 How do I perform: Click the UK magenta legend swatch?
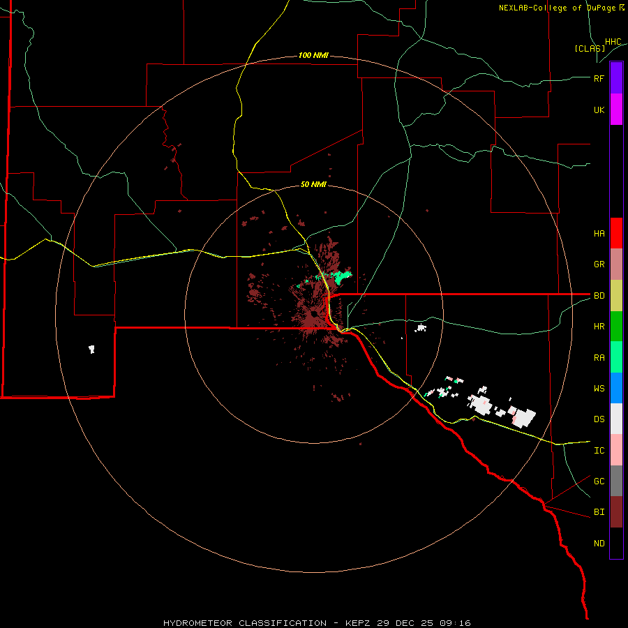tap(616, 110)
